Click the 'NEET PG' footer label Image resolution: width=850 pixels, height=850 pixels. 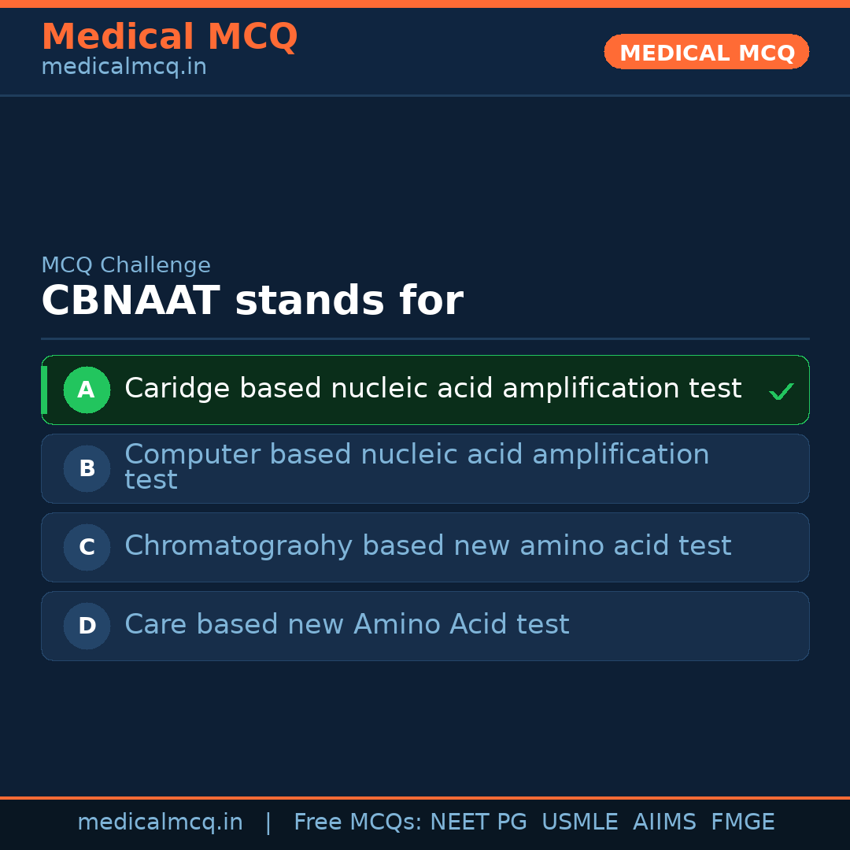[479, 822]
